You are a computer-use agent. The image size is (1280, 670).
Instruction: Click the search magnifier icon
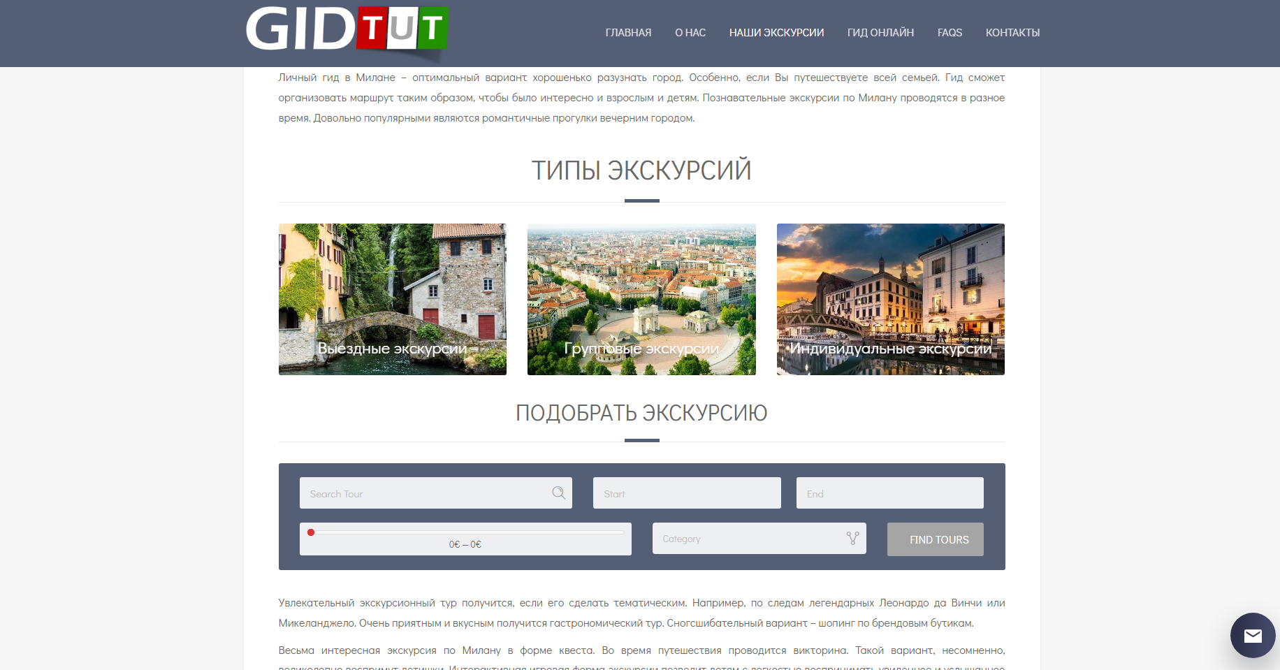[558, 493]
